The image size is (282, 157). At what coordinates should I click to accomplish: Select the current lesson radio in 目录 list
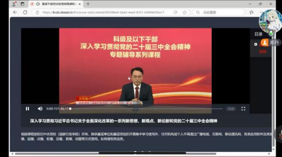pyautogui.click(x=255, y=44)
